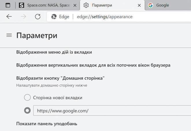Open the tab actions menu icon

(x=8, y=5)
